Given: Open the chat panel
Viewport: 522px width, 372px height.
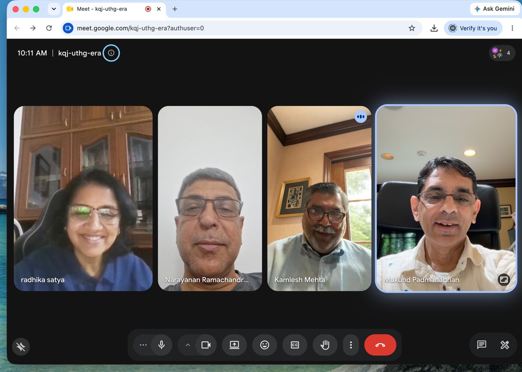Looking at the screenshot, I should (481, 345).
